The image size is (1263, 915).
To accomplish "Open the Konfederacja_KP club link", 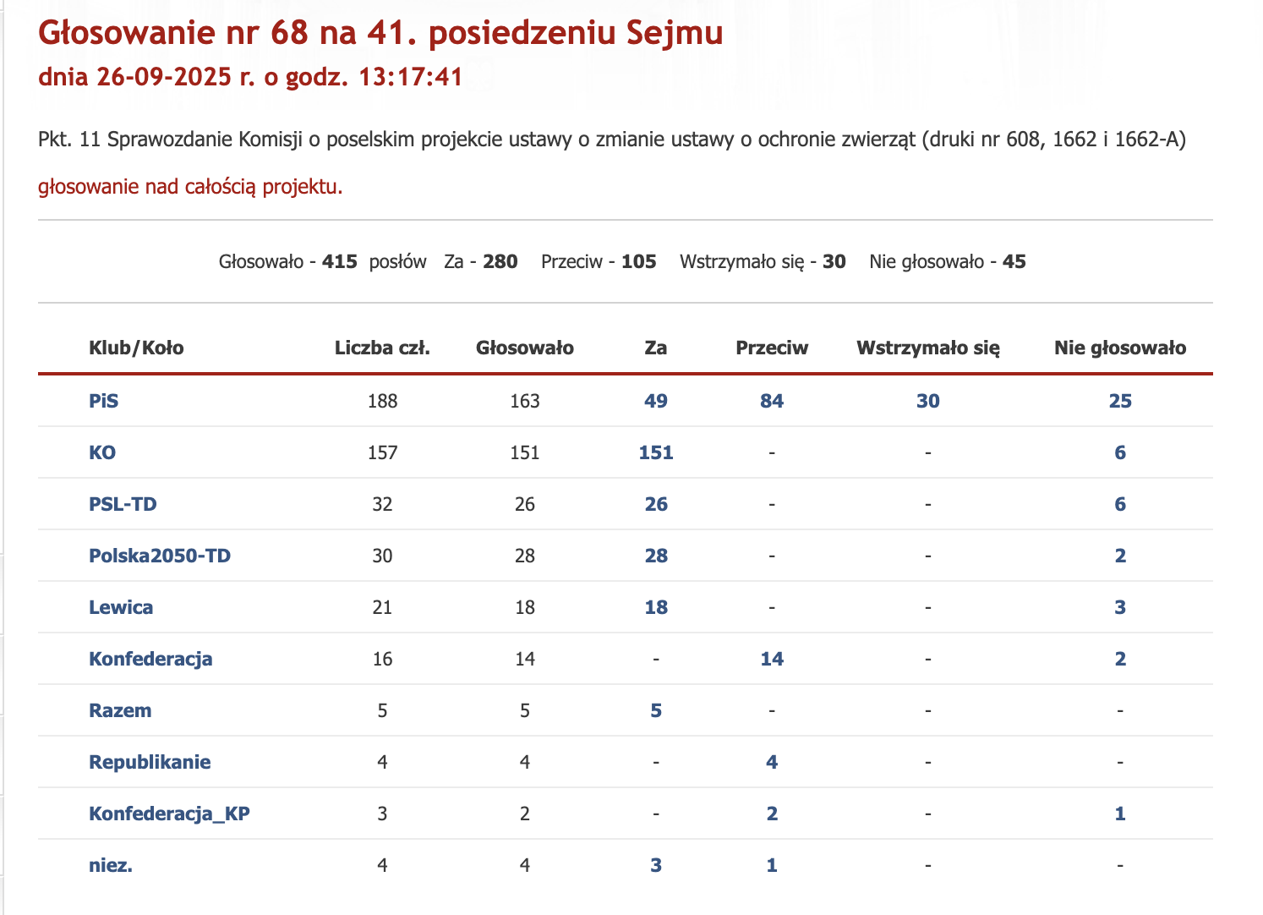I will pos(169,814).
